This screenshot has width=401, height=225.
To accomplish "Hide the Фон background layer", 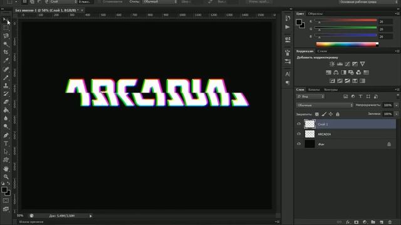I will pyautogui.click(x=299, y=144).
